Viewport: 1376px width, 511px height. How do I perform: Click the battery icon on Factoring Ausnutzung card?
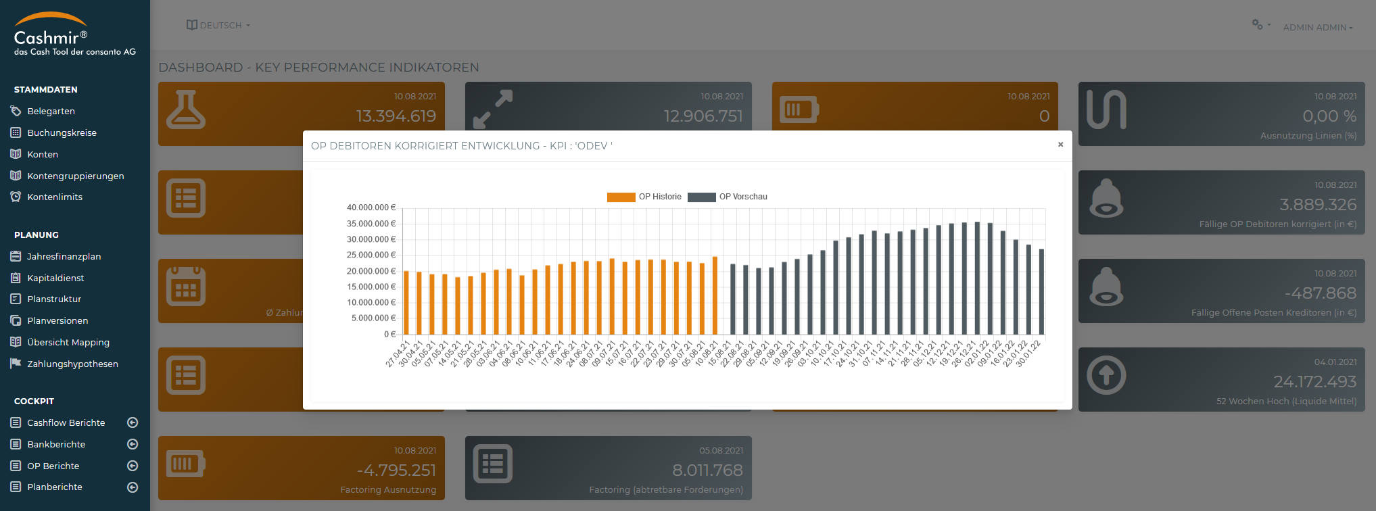tap(186, 464)
